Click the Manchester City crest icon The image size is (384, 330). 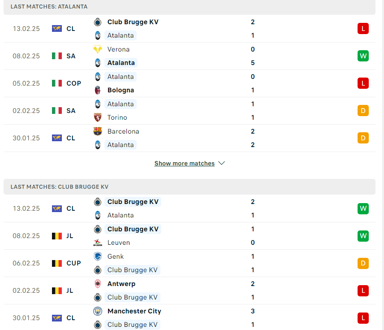(x=98, y=311)
